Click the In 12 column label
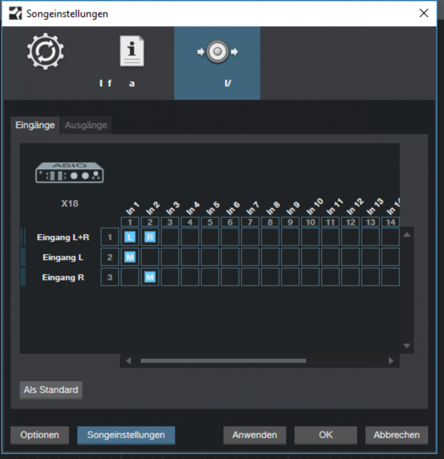This screenshot has height=459, width=444. coord(355,207)
